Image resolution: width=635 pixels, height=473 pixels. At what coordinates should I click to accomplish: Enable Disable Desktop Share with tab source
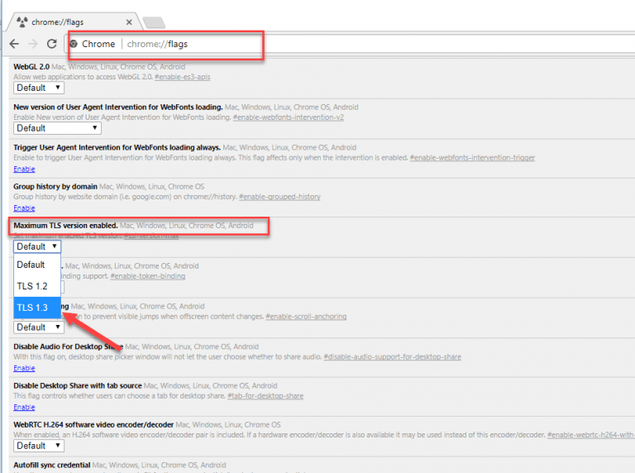(x=24, y=408)
